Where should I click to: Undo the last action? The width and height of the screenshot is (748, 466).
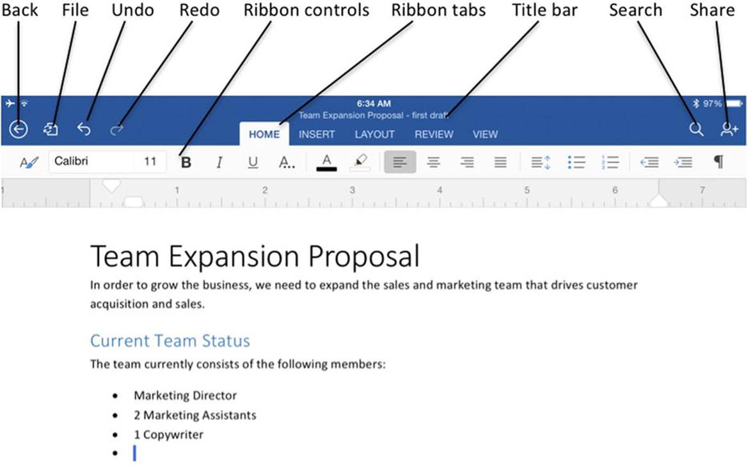coord(84,129)
